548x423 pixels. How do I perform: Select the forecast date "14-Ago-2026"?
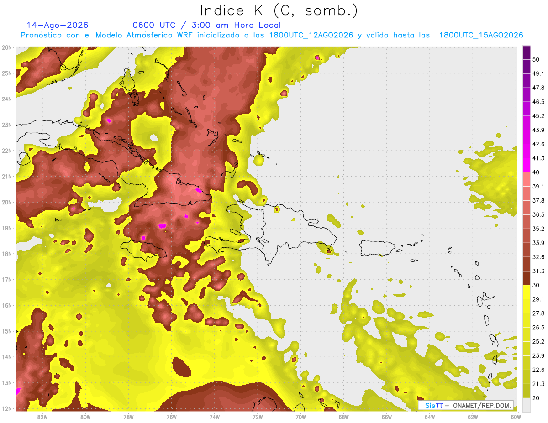(58, 25)
